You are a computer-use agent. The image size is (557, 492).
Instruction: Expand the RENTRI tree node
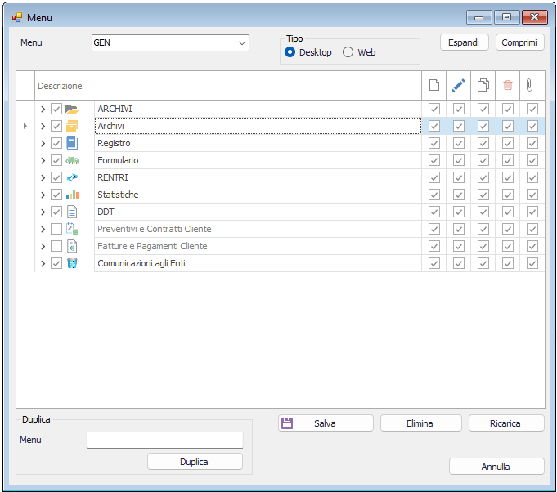43,177
